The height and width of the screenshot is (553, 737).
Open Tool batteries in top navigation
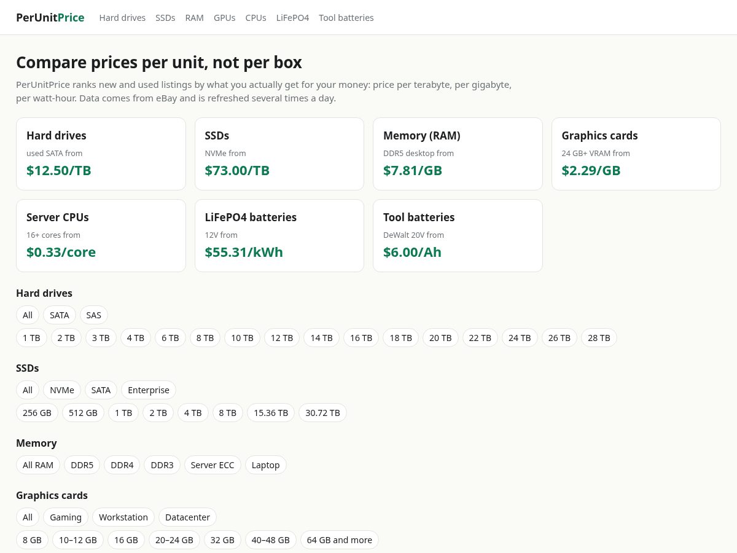pyautogui.click(x=346, y=18)
